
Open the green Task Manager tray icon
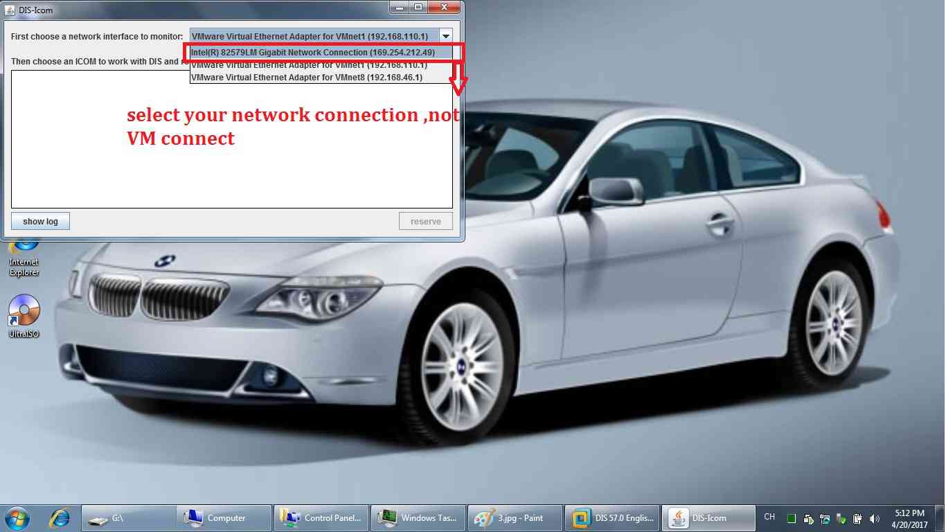(x=792, y=518)
